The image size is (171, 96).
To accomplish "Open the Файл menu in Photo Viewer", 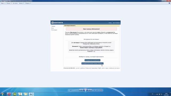I will click(3, 3).
